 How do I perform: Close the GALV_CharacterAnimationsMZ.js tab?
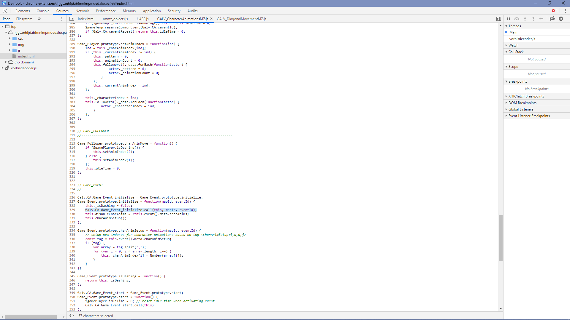211,19
